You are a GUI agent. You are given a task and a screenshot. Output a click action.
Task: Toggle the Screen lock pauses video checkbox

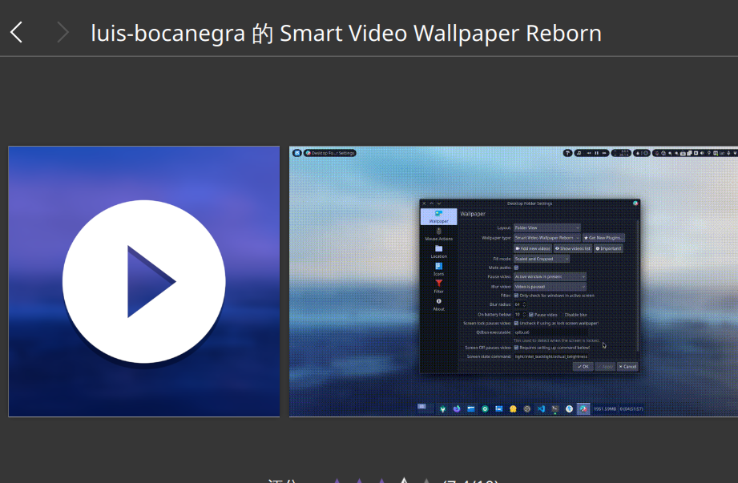coord(516,323)
